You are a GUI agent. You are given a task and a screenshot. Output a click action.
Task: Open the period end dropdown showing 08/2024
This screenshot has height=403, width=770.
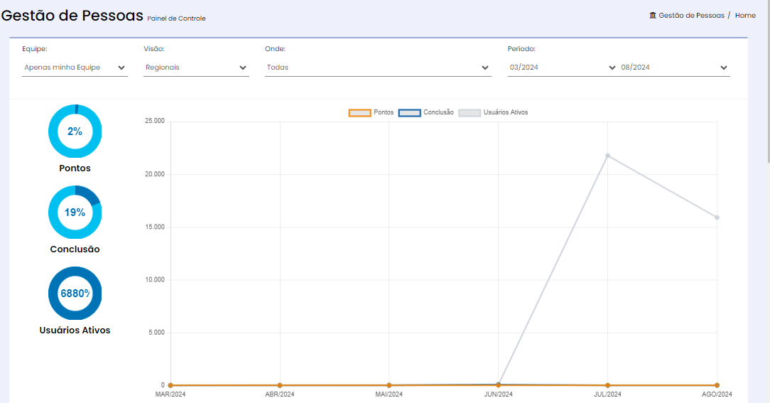674,68
